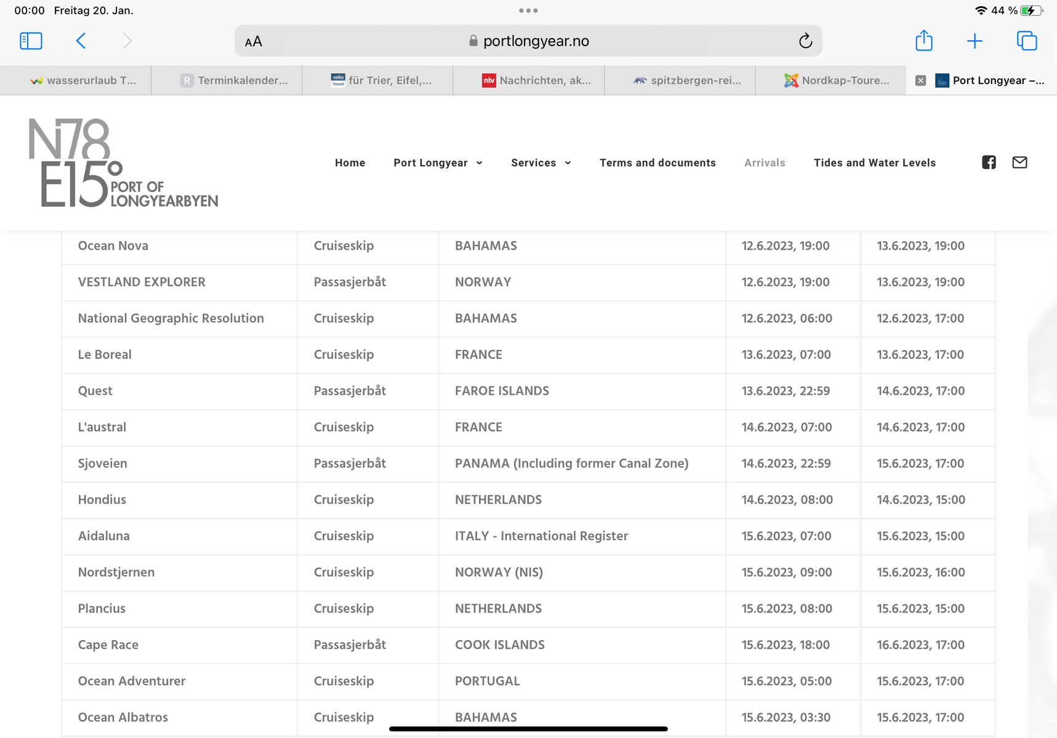
Task: Tap the three-dot multitasking indicator
Action: point(528,10)
